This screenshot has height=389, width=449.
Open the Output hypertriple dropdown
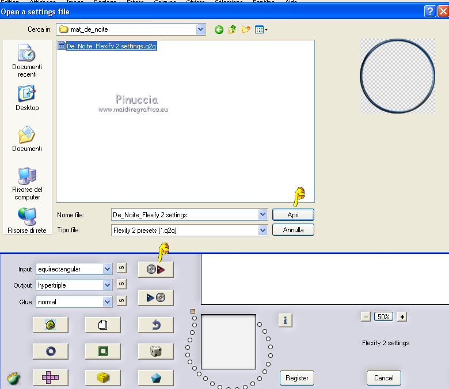pos(74,285)
